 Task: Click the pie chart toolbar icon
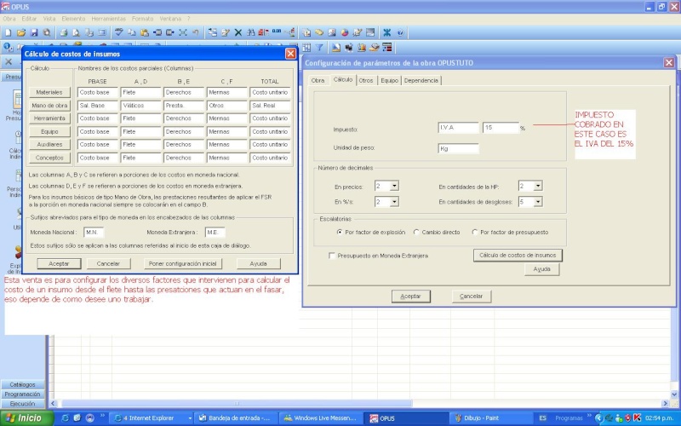click(345, 32)
